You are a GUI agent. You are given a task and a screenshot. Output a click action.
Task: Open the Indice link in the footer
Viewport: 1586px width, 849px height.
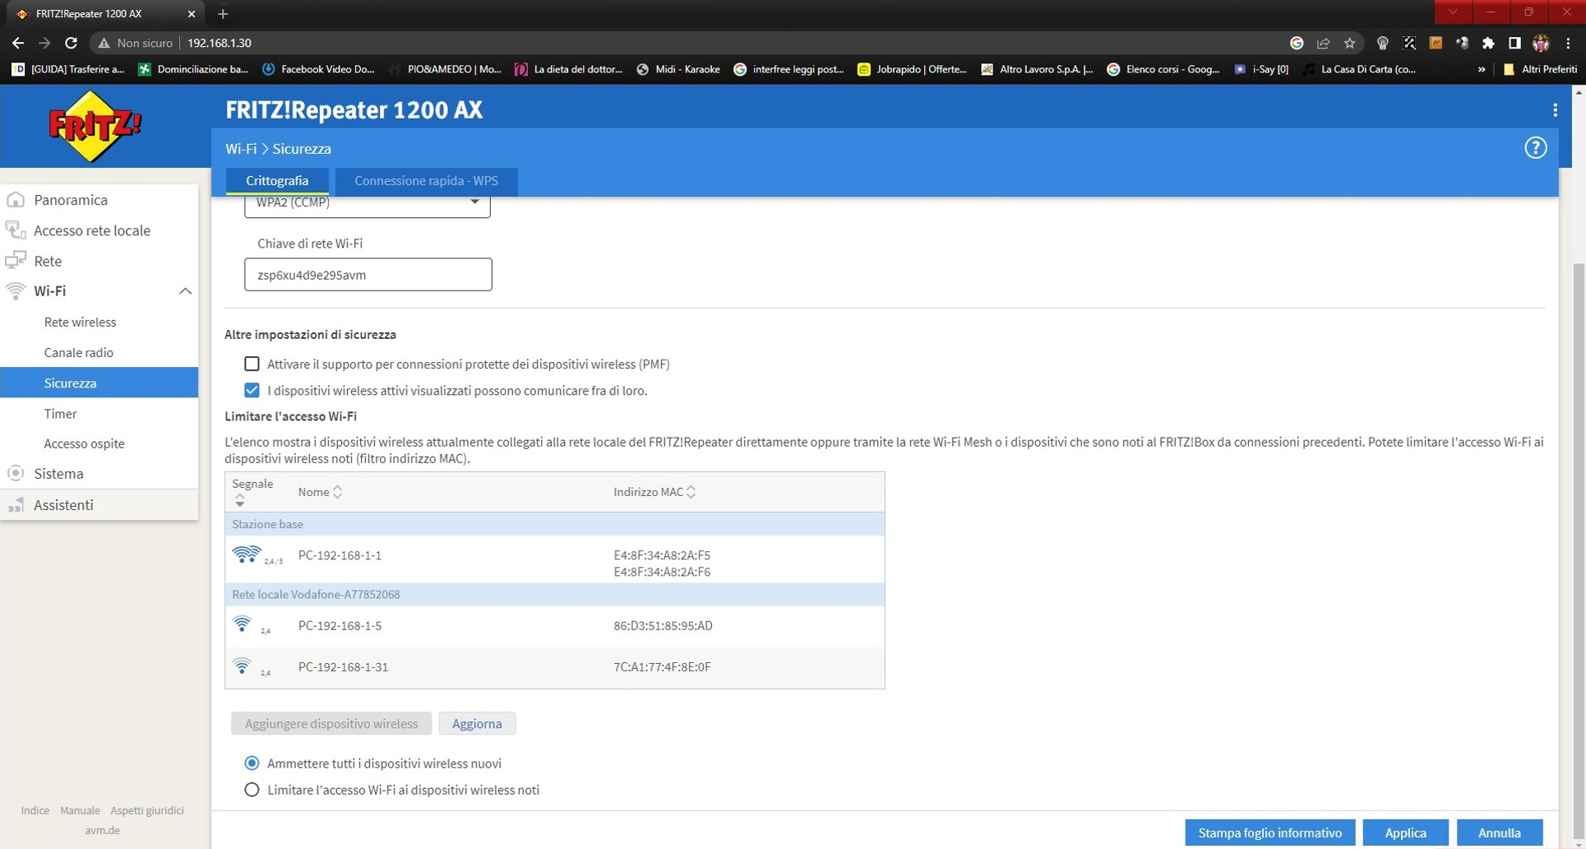tap(35, 810)
